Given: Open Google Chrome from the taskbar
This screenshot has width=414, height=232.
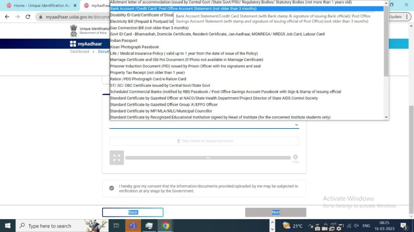Looking at the screenshot, I should click(165, 226).
